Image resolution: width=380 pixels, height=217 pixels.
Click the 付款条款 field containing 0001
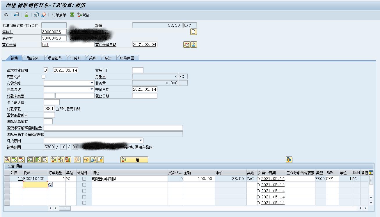click(49, 109)
